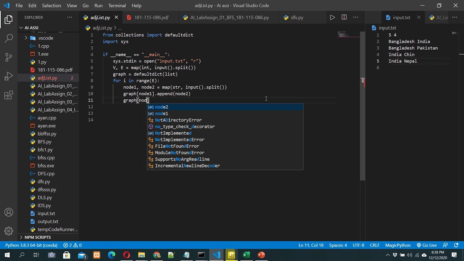Open the View menu
This screenshot has width=464, height=261.
tap(72, 5)
